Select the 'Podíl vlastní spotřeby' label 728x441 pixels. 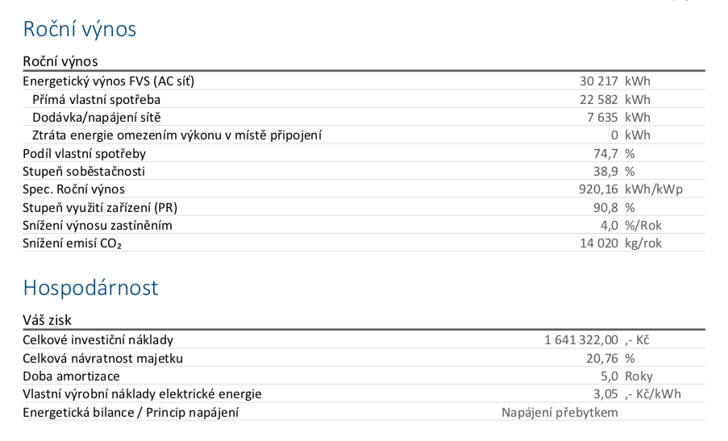point(84,153)
